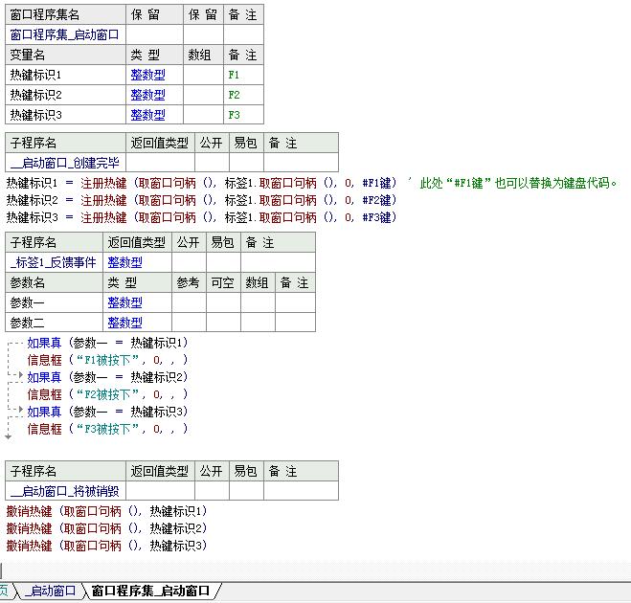Viewport: 631px width, 603px height.
Task: Toggle 数组 cell for 热键标识1
Action: coord(203,75)
